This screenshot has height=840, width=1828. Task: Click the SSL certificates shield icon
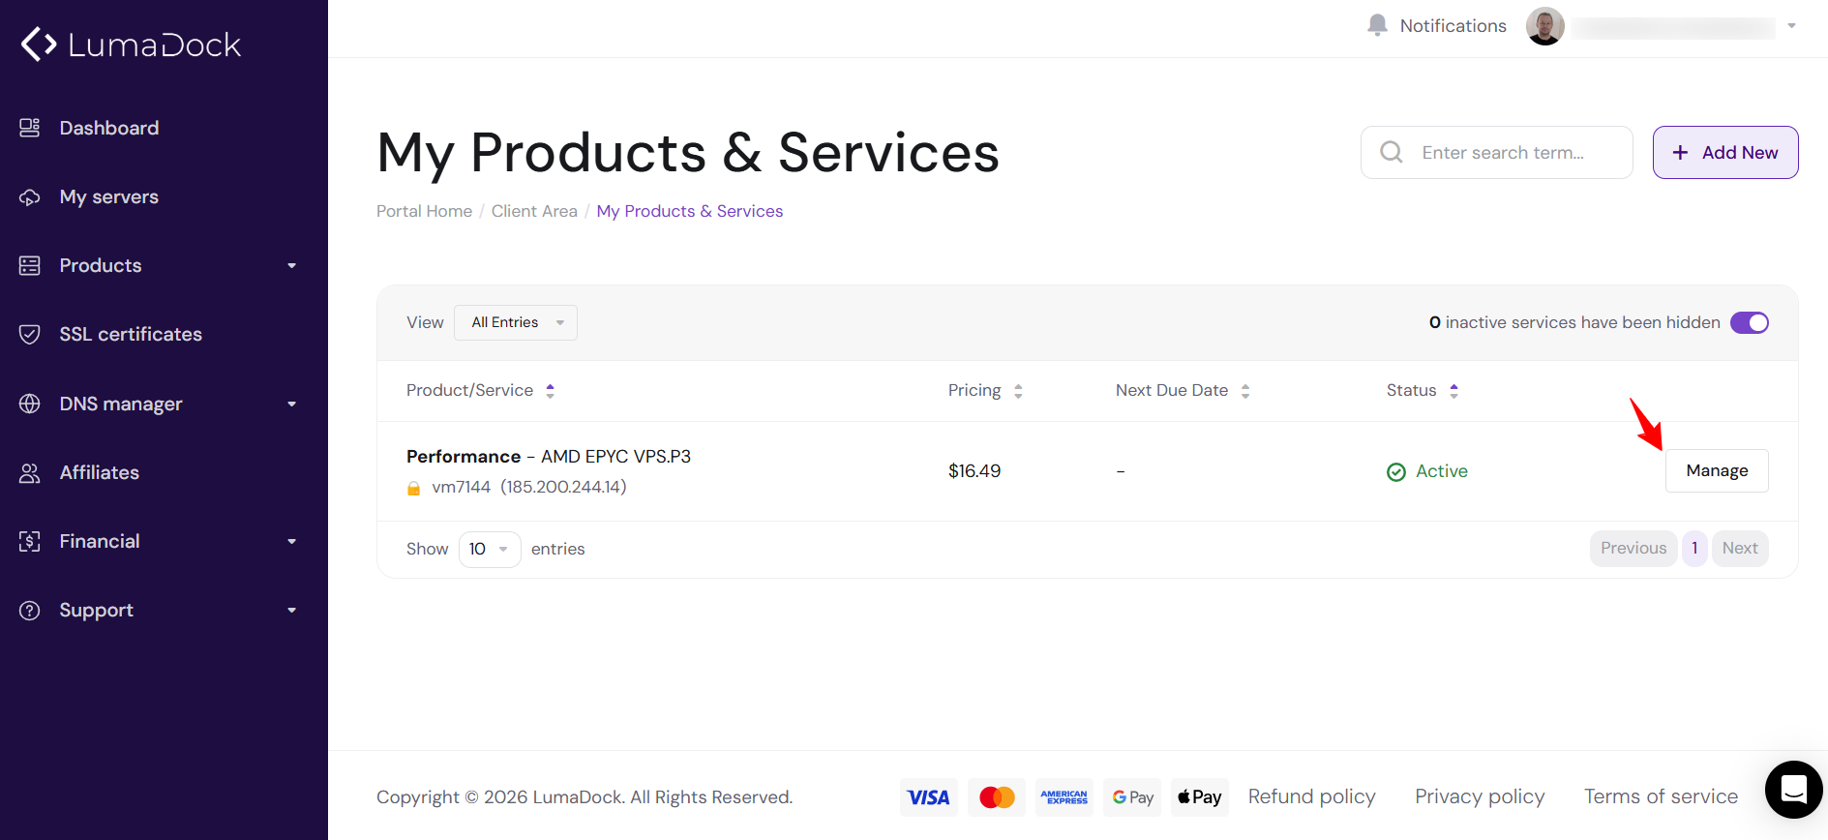30,335
